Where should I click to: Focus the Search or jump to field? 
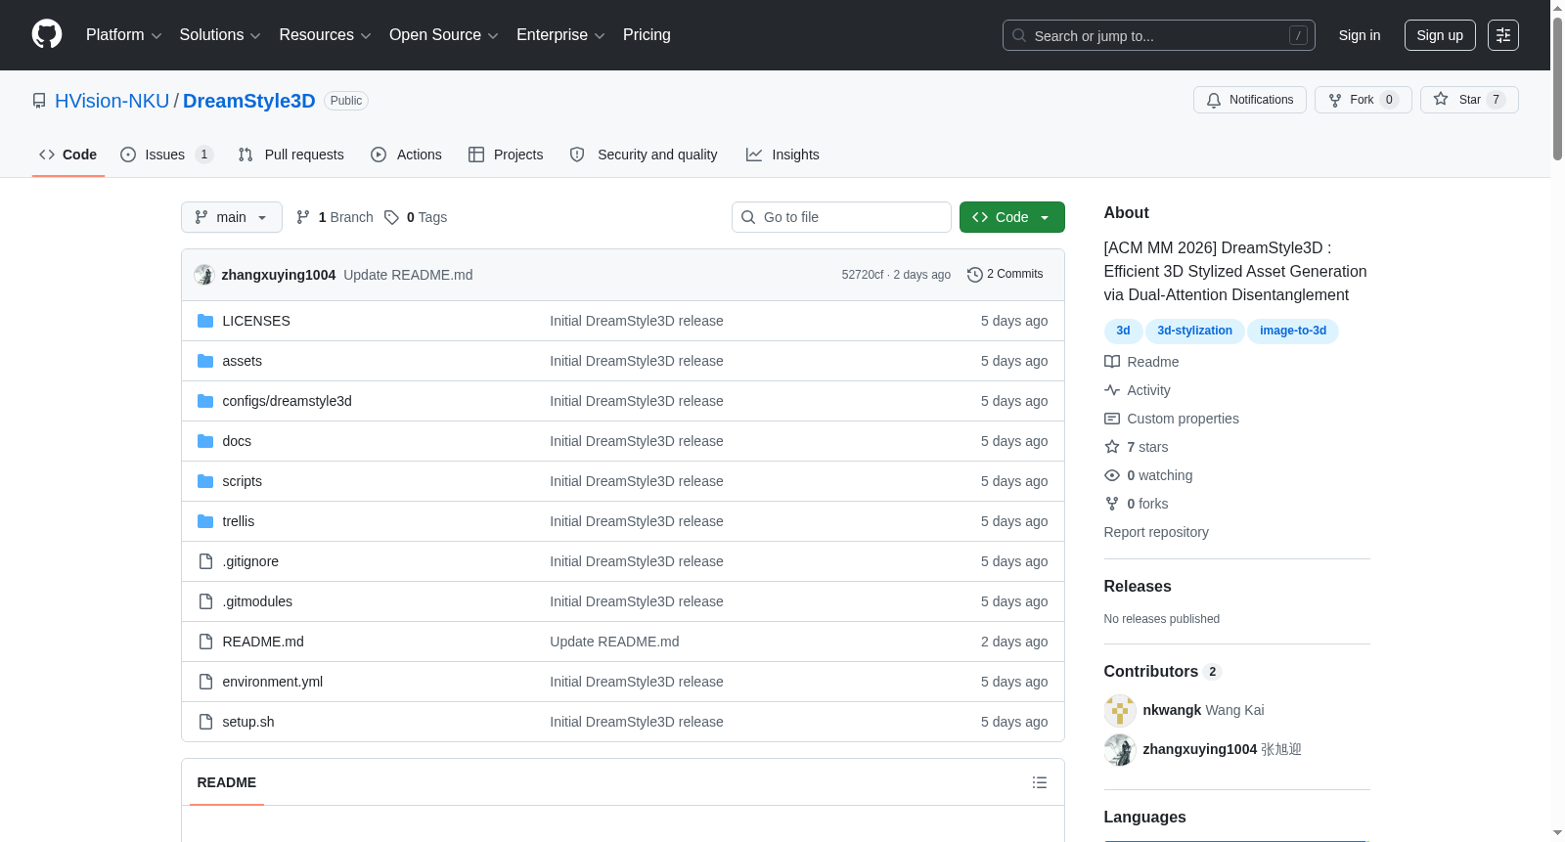coord(1158,35)
